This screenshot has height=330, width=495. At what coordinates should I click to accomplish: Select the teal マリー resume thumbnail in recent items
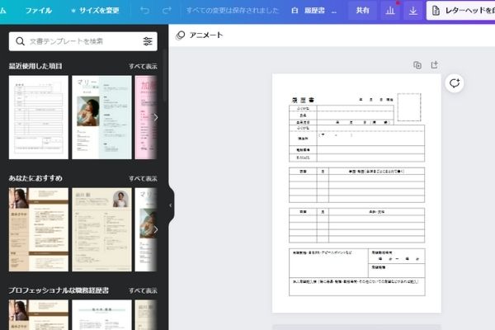click(101, 117)
